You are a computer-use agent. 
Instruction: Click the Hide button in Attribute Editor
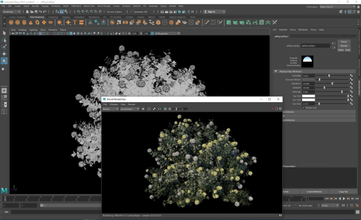[347, 50]
